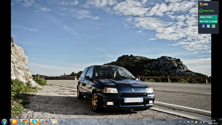Click the METTRE A JOUR button

pos(208,21)
